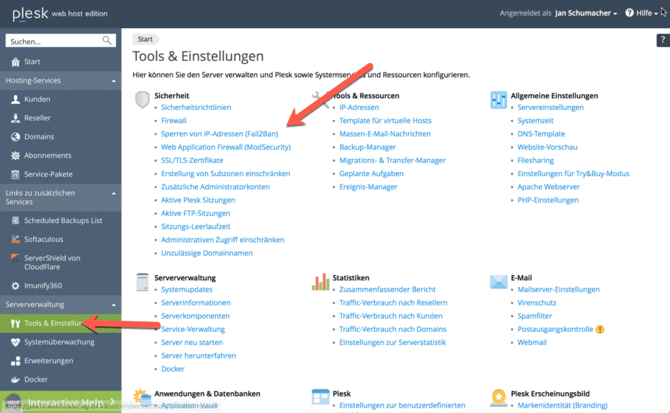The image size is (670, 413).
Task: Click the Sicherheit shield icon
Action: [x=142, y=99]
